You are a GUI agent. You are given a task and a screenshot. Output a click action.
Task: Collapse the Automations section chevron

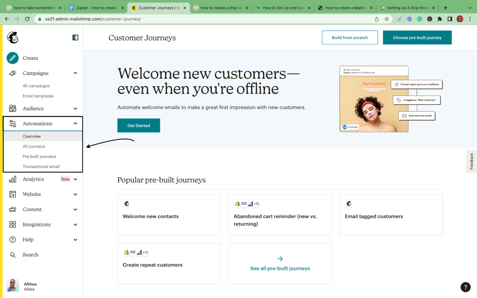click(x=75, y=124)
